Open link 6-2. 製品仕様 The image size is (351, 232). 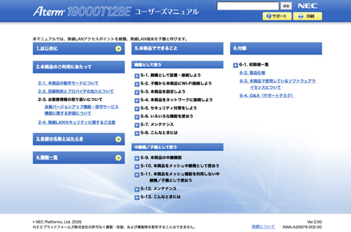(x=252, y=72)
